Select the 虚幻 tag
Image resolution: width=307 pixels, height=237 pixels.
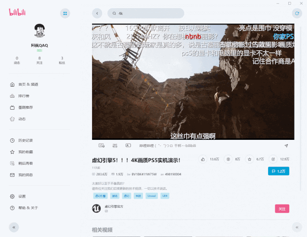127,196
